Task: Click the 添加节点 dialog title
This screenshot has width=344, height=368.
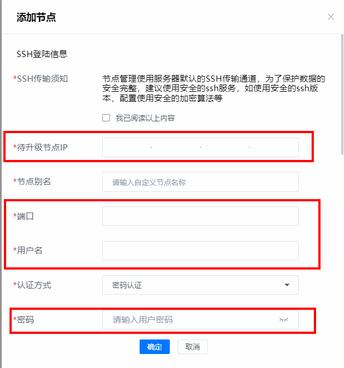Action: pos(36,17)
